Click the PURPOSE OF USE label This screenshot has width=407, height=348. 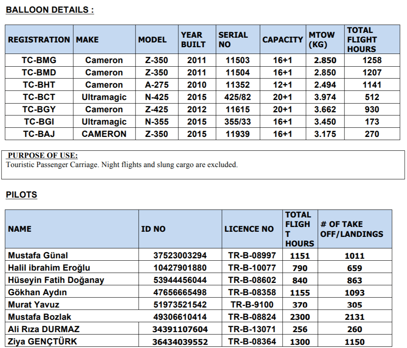[x=43, y=156]
